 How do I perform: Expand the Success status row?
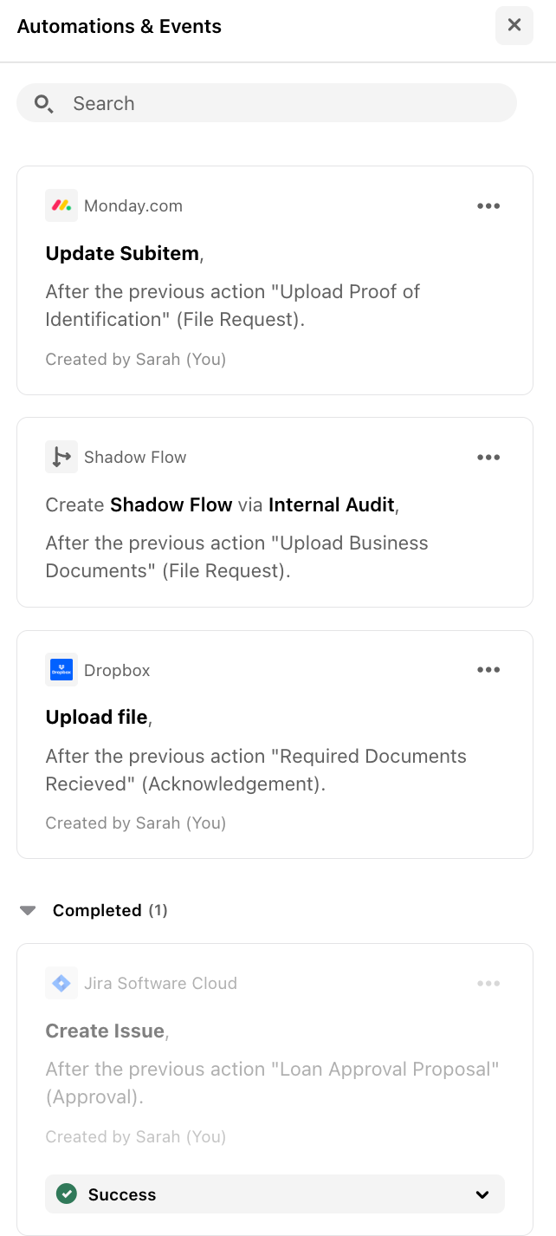[x=274, y=1194]
